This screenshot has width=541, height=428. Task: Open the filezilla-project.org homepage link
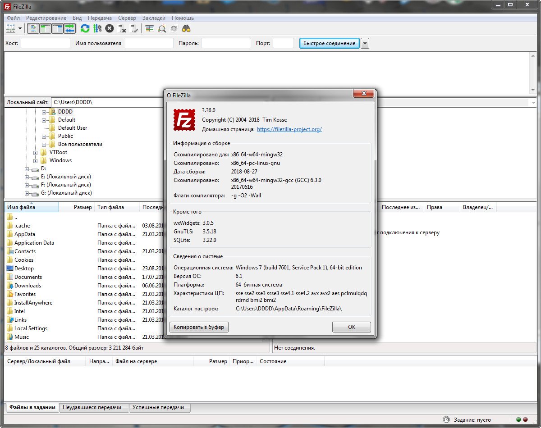[x=289, y=129]
